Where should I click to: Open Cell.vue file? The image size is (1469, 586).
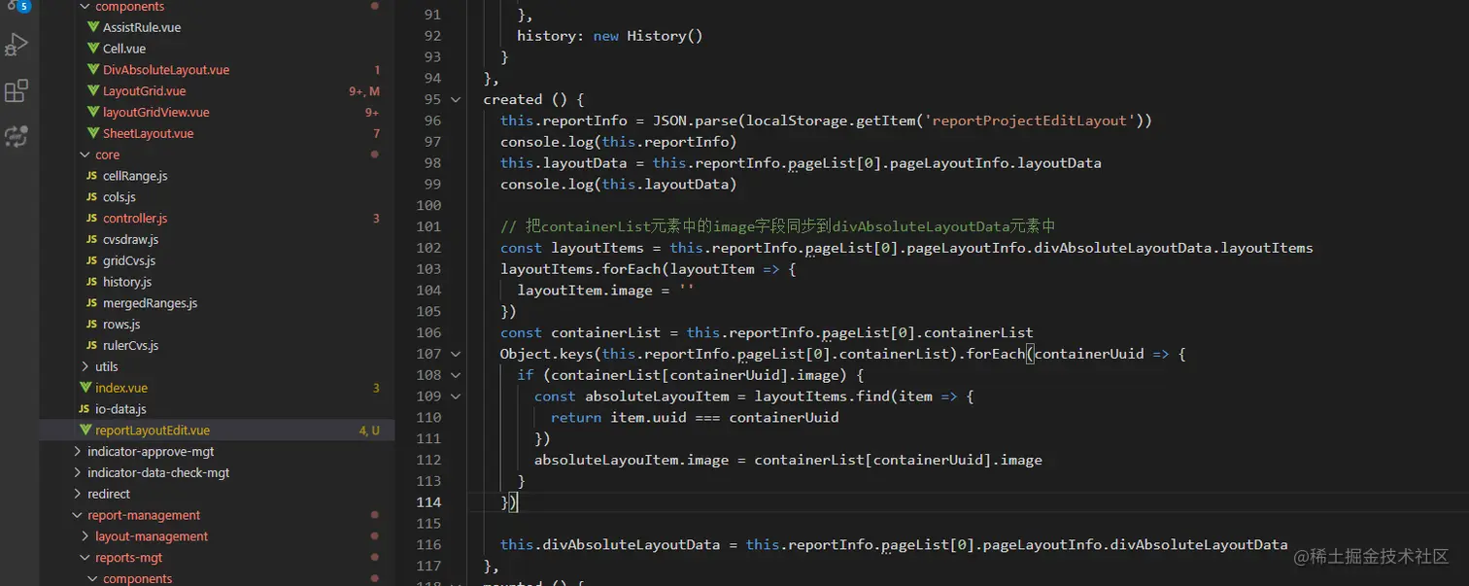click(x=124, y=49)
